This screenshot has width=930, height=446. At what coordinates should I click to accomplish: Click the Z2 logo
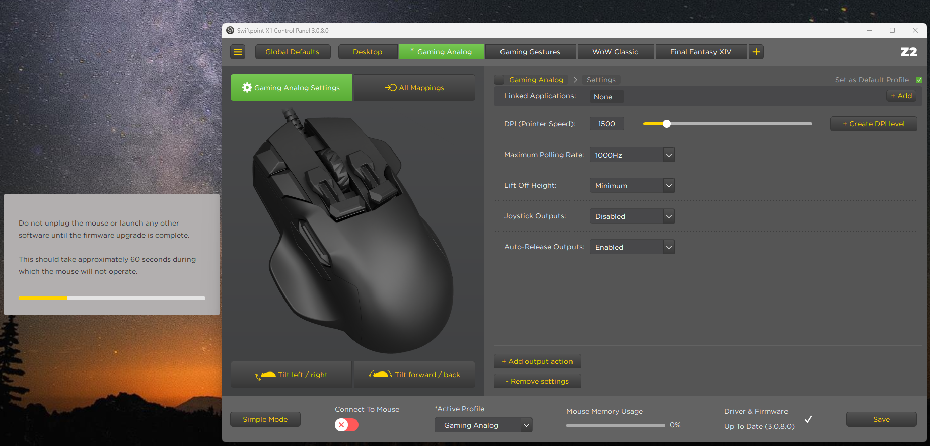[x=909, y=52]
